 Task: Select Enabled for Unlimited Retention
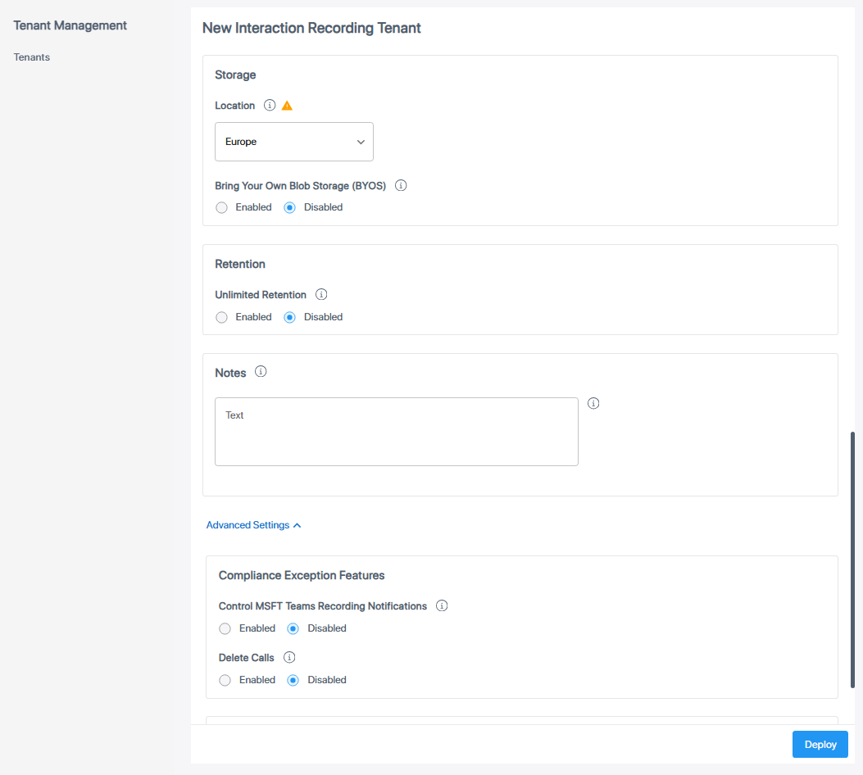pos(222,317)
